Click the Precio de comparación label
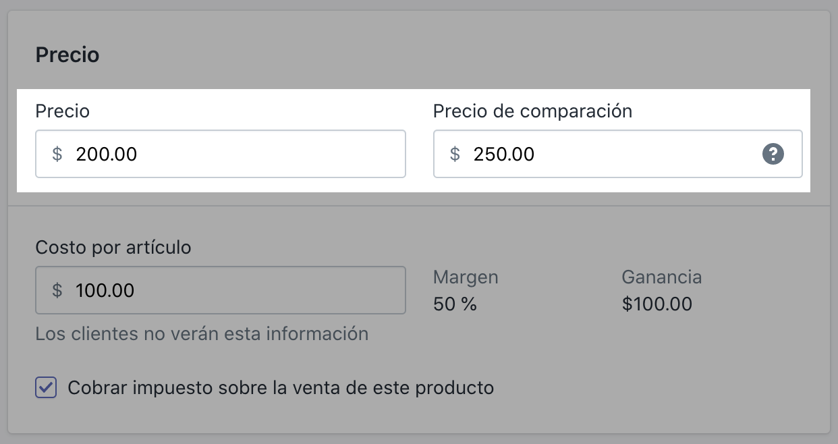This screenshot has height=444, width=838. click(x=532, y=111)
